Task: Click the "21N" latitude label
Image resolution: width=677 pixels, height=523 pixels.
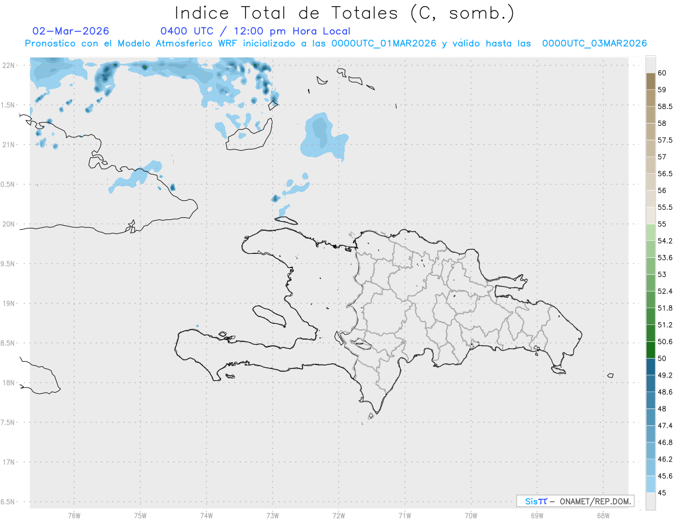Action: 8,145
